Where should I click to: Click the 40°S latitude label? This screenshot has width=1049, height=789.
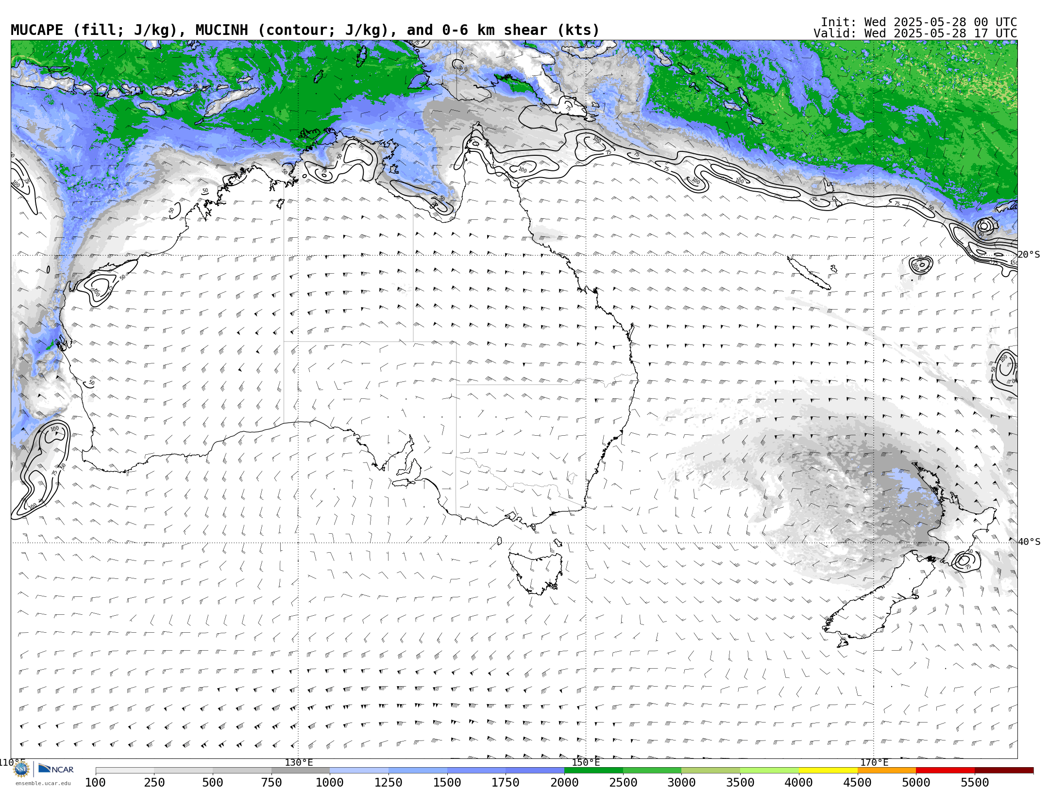(1029, 542)
